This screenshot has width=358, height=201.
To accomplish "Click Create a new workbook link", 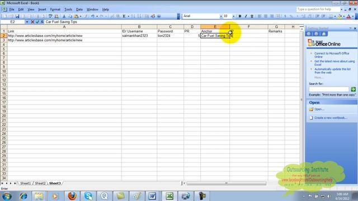I will pos(331,118).
